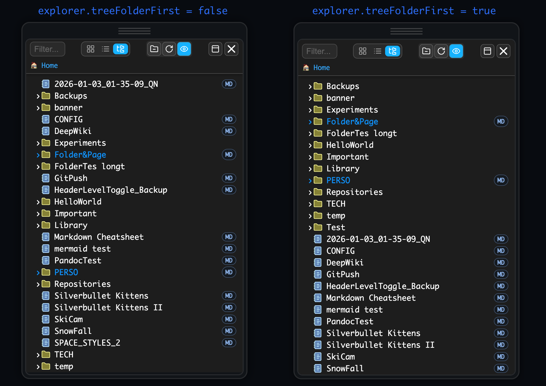Click Home breadcrumb in left panel

coord(49,65)
